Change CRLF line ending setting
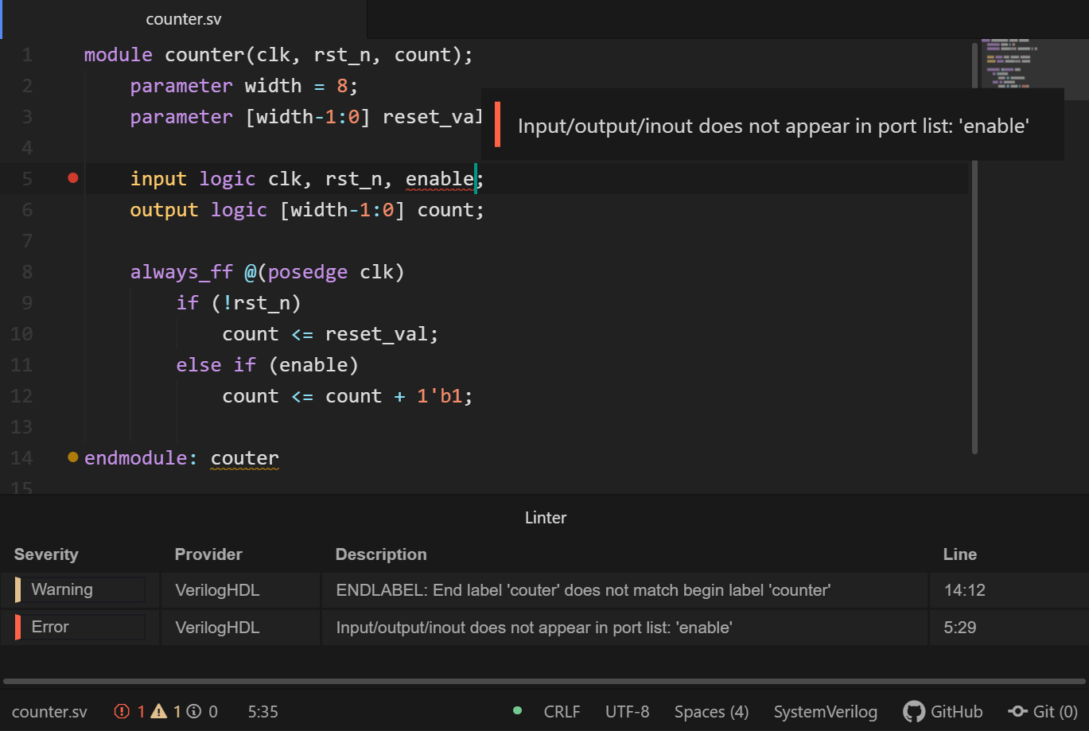Screen dimensions: 1089x731 (x=562, y=712)
